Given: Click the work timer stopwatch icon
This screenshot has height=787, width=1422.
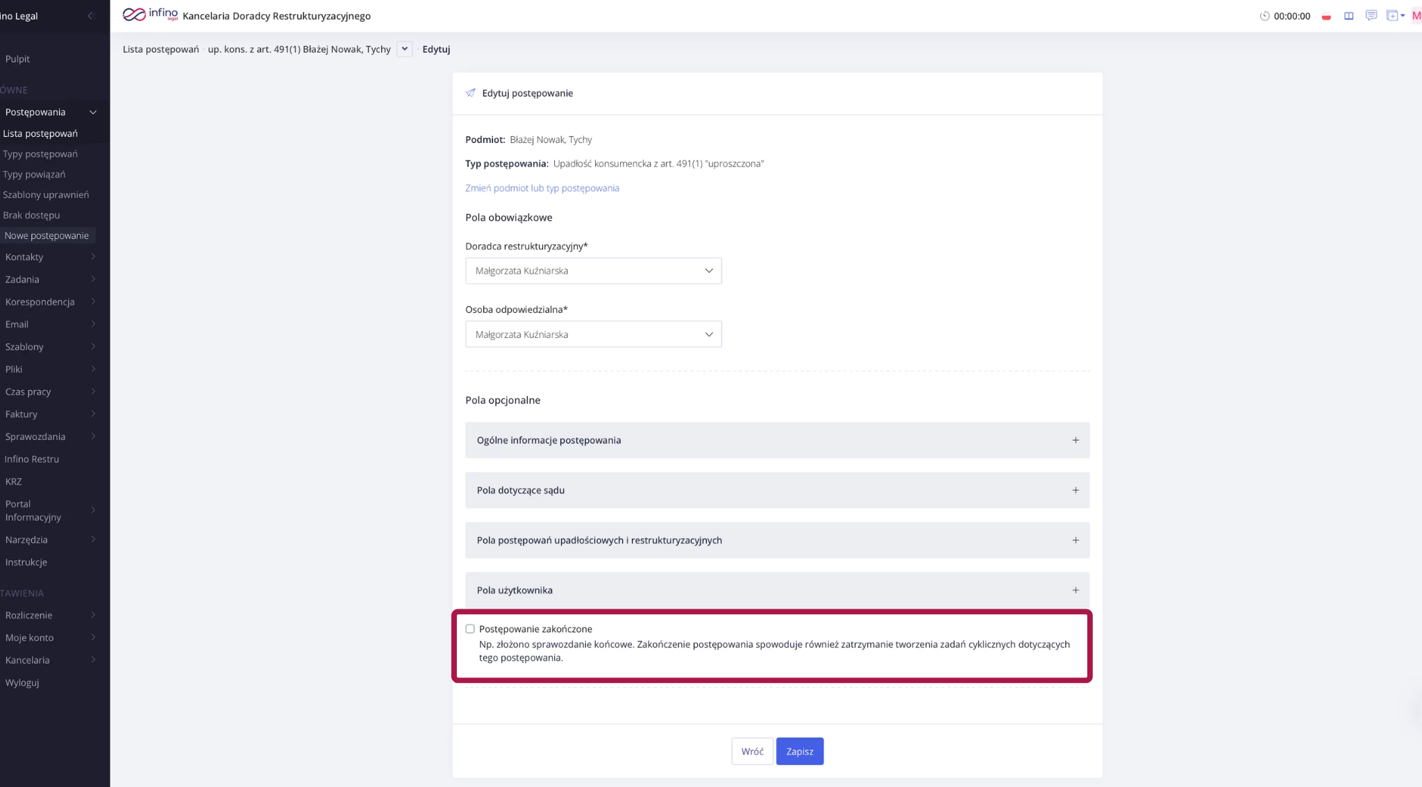Looking at the screenshot, I should (x=1264, y=16).
